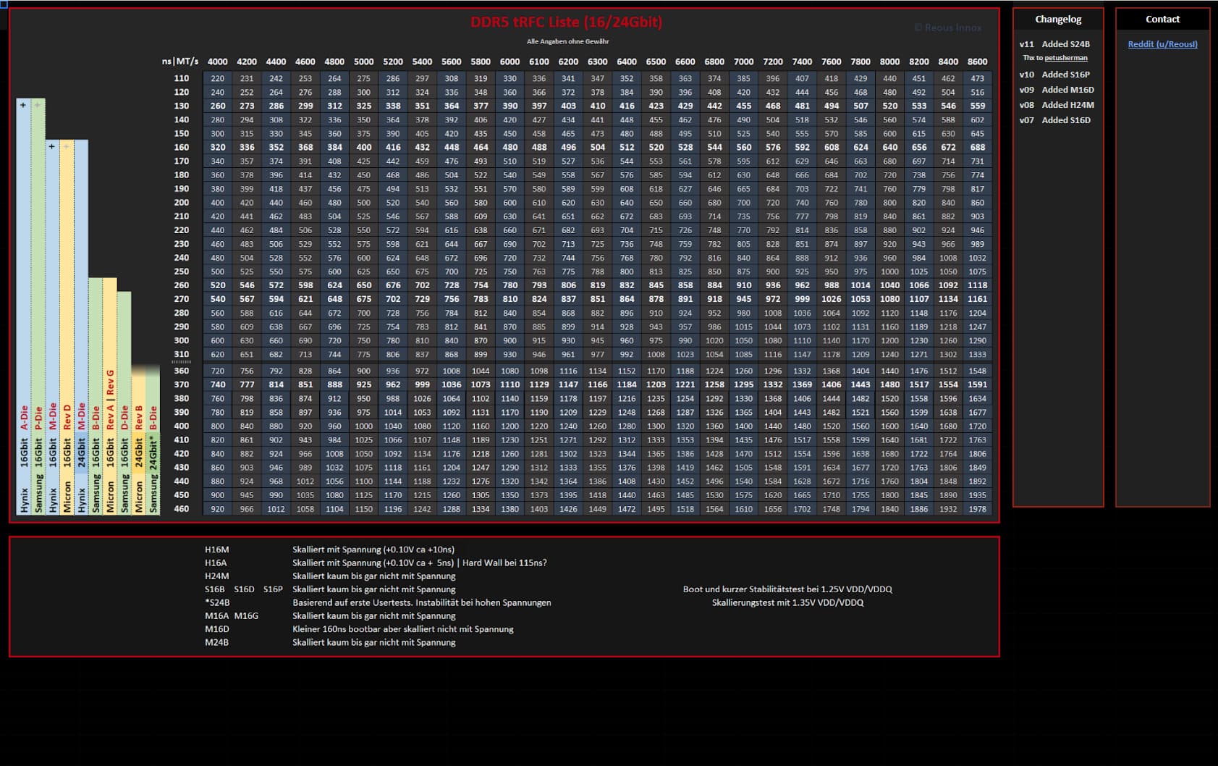Image resolution: width=1218 pixels, height=766 pixels.
Task: Select the v11 Added S24B changelog entry
Action: pos(1054,44)
